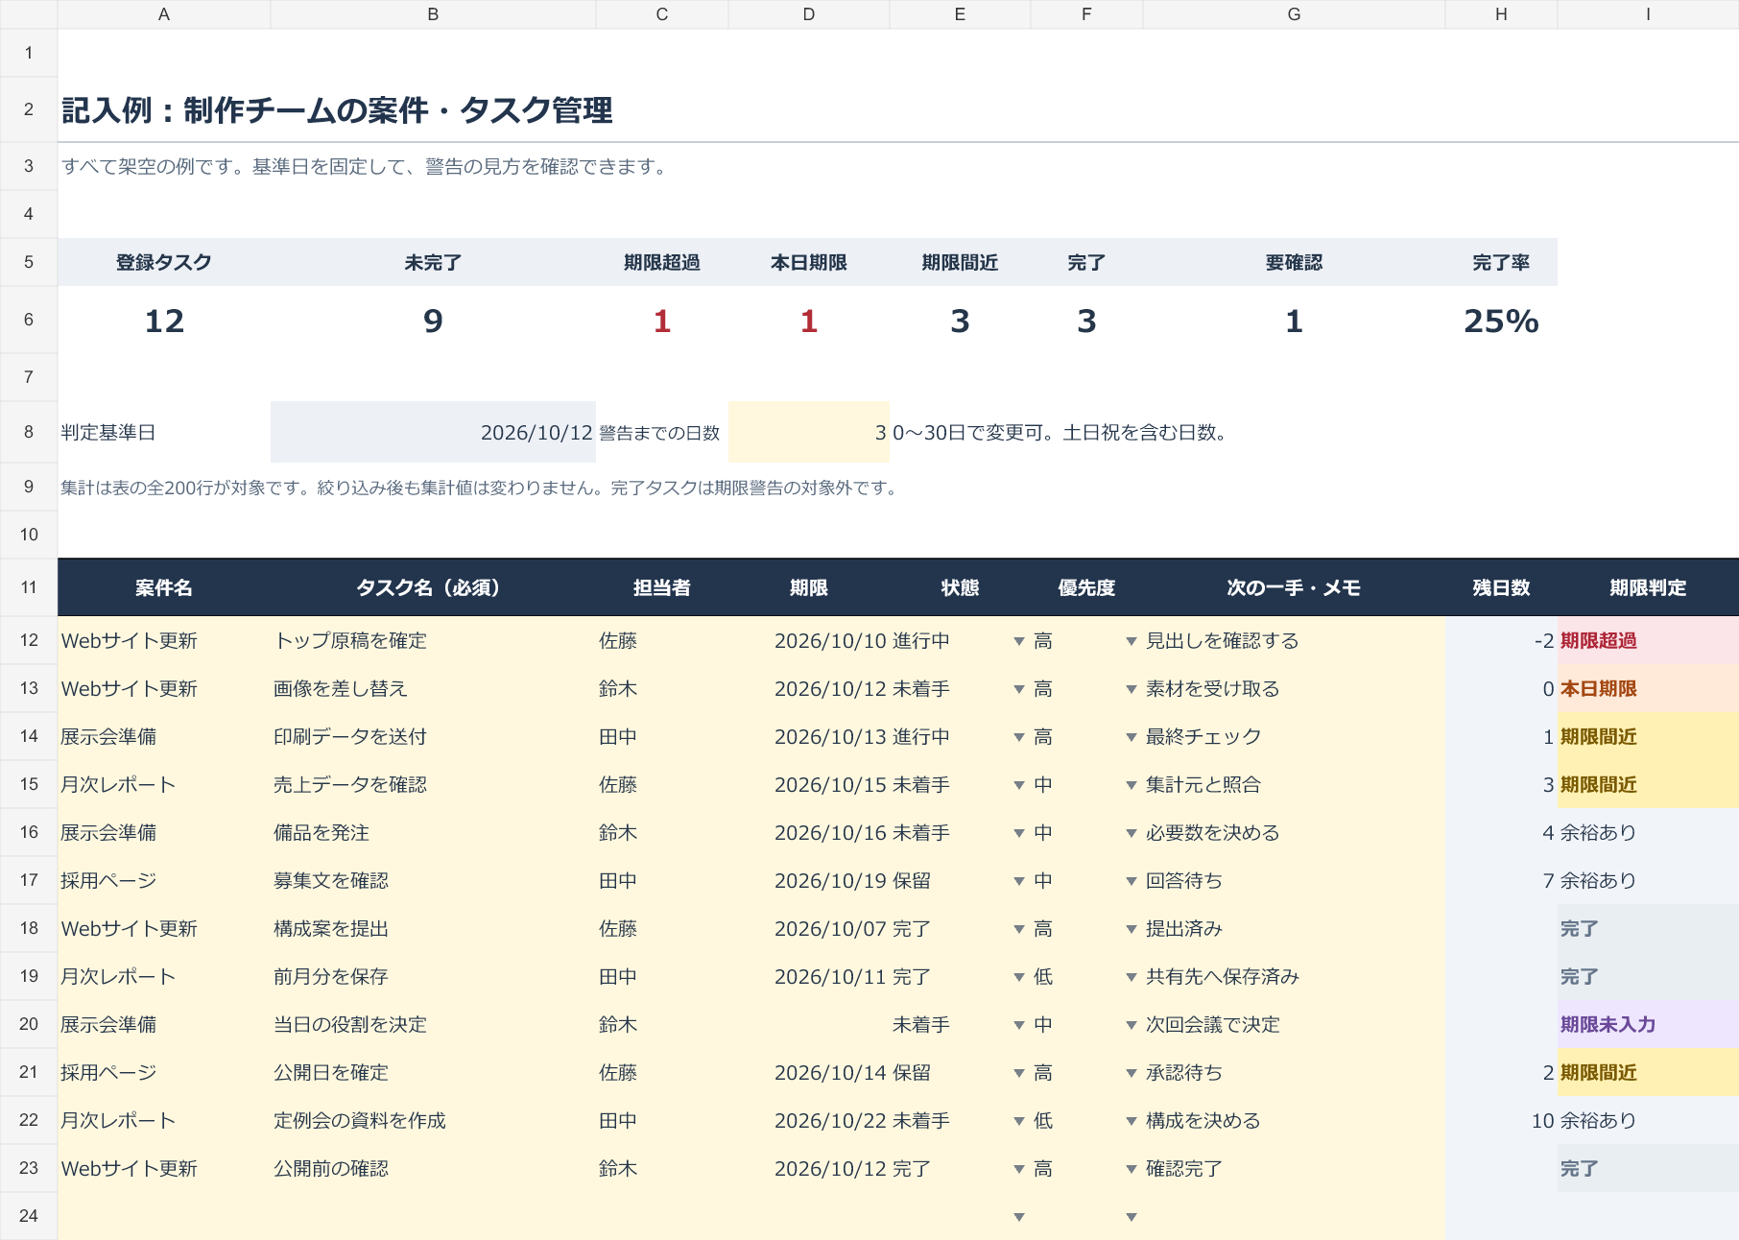The height and width of the screenshot is (1240, 1739).
Task: Select the memo cell 見出しを確認する
Action: (1294, 640)
